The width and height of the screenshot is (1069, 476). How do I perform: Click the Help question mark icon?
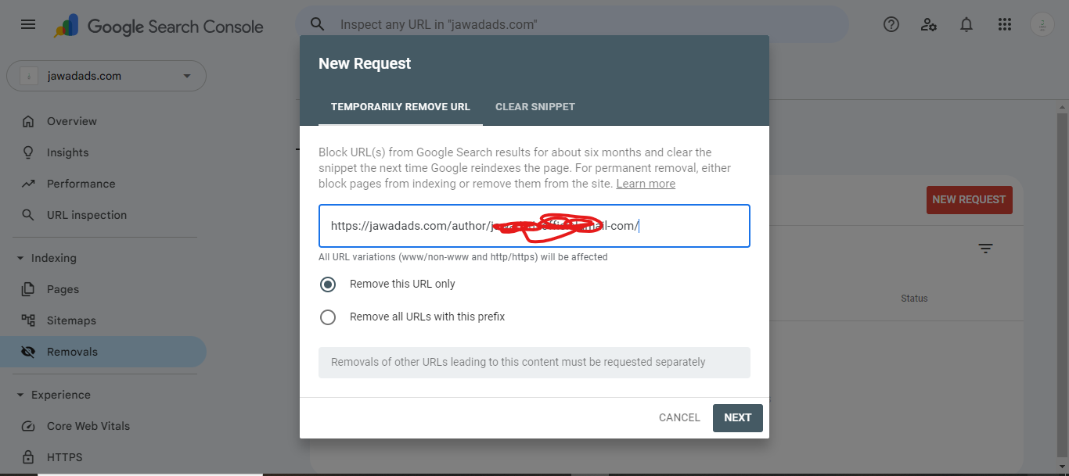click(x=891, y=24)
